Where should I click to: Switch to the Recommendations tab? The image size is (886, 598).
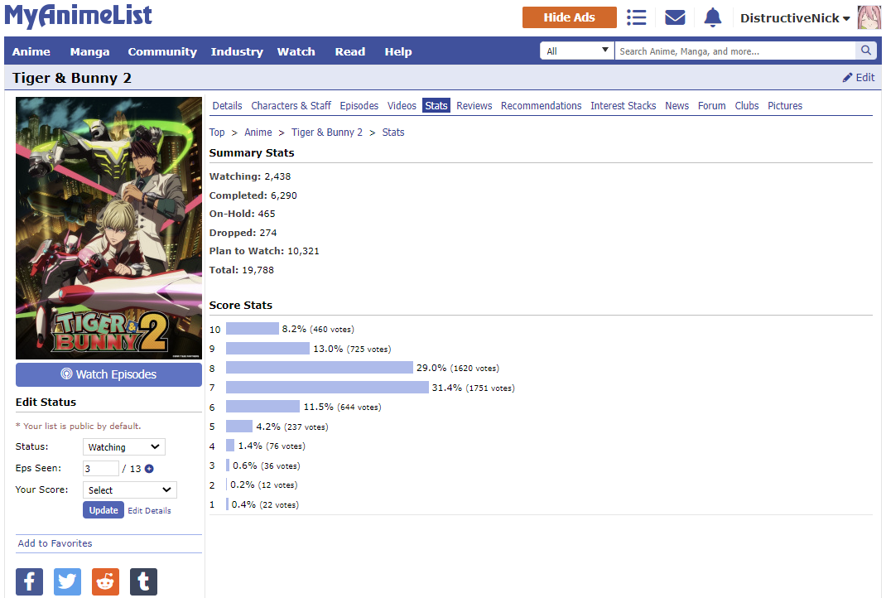[541, 106]
